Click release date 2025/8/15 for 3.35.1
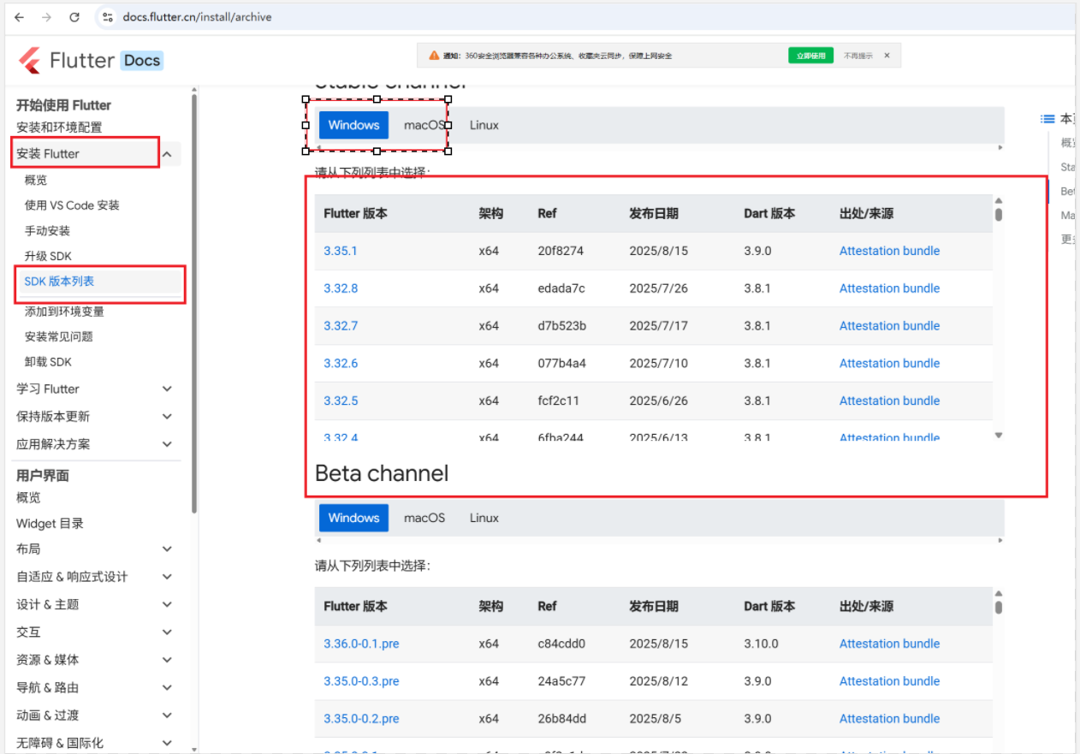1080x754 pixels. (658, 251)
